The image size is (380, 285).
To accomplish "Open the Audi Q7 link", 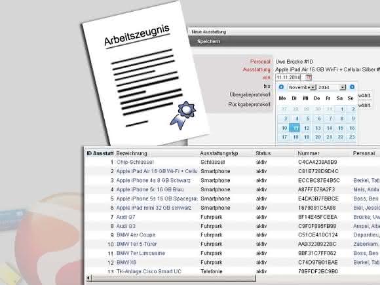I will (x=126, y=217).
